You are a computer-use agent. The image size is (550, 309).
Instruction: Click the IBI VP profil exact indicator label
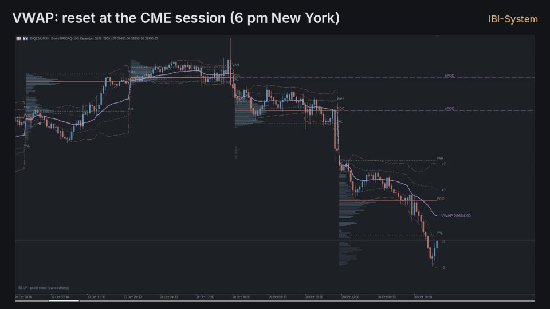coord(44,288)
